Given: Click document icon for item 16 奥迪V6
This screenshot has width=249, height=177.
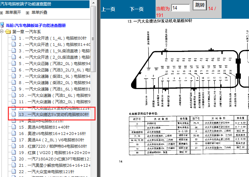Looking at the screenshot, I should pos(14,134).
